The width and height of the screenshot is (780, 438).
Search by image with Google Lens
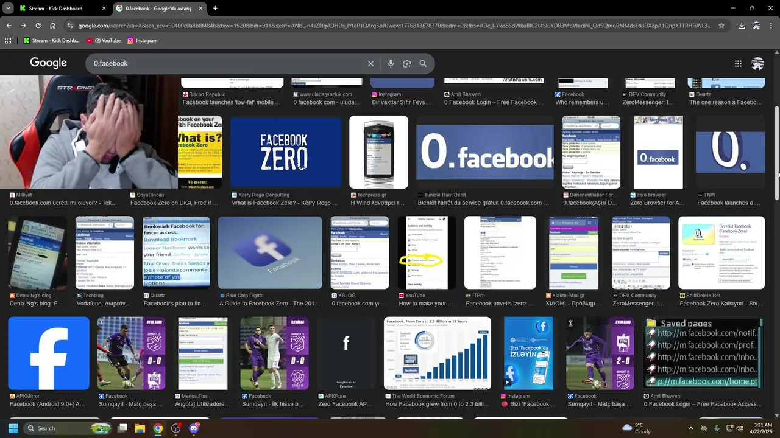pos(407,63)
